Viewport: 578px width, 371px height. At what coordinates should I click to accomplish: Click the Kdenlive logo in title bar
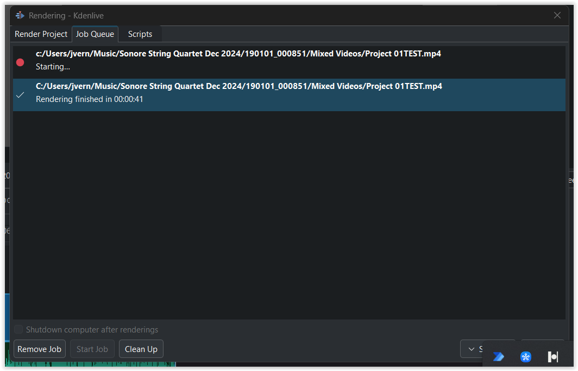pos(20,15)
